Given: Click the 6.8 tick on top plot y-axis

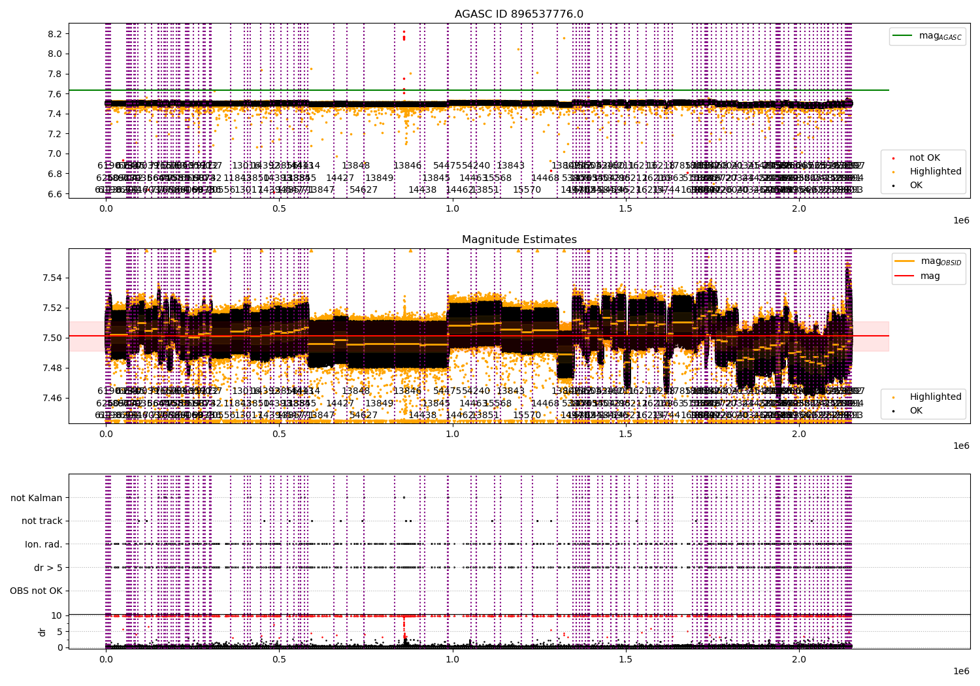Looking at the screenshot, I should tap(56, 174).
